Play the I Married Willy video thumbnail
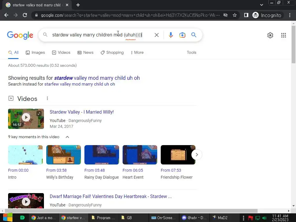Image resolution: width=296 pixels, height=222 pixels. tap(26, 119)
